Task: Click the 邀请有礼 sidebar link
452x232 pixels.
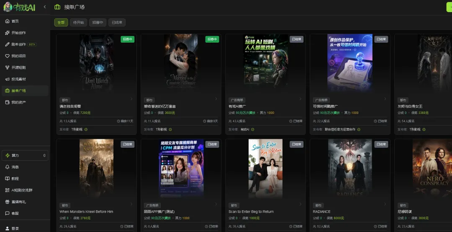Action: [25, 202]
